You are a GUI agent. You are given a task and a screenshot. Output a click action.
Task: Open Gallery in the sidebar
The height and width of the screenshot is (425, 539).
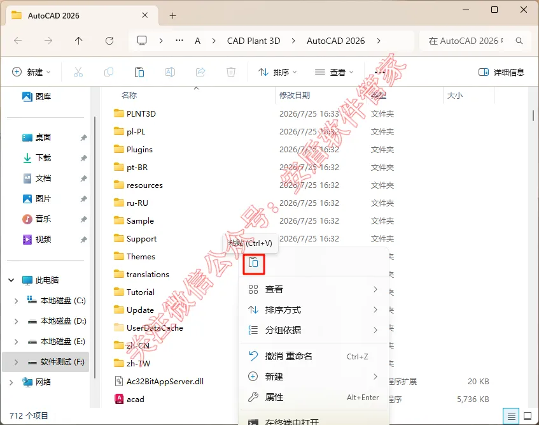click(37, 96)
